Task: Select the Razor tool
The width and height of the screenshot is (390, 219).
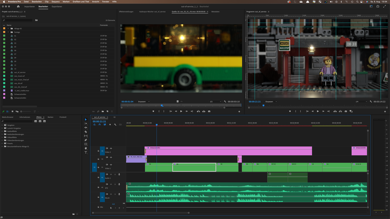Action: pos(86,132)
